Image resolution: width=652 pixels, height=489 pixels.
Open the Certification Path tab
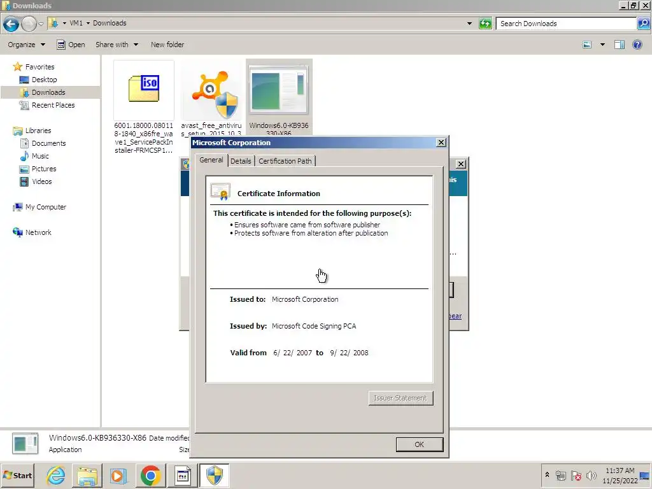tap(285, 161)
